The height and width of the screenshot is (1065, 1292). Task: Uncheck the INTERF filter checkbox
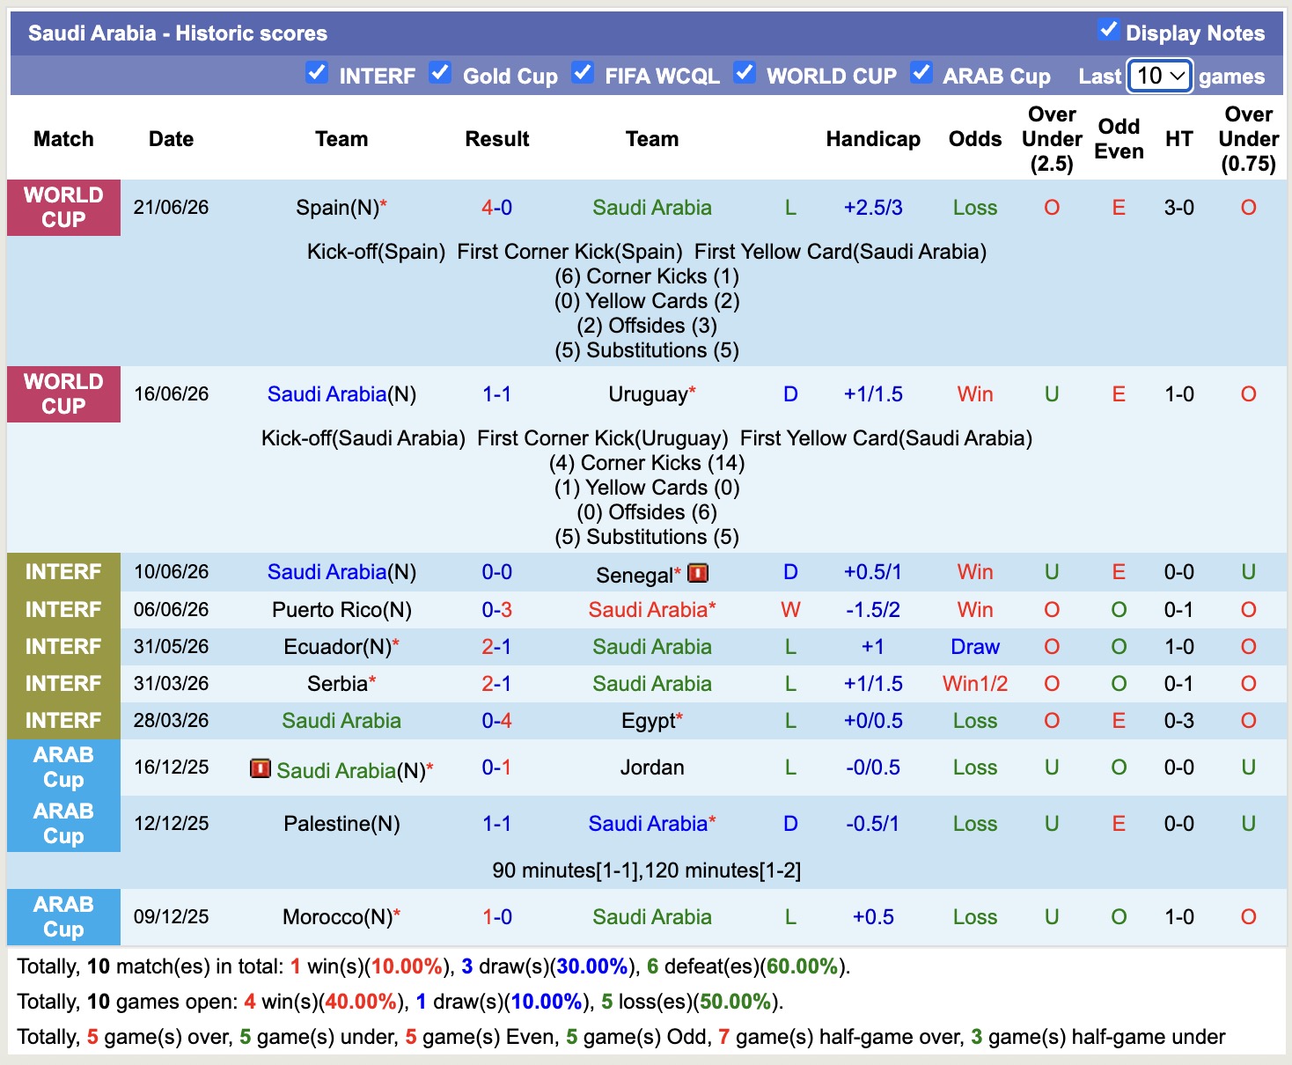317,73
